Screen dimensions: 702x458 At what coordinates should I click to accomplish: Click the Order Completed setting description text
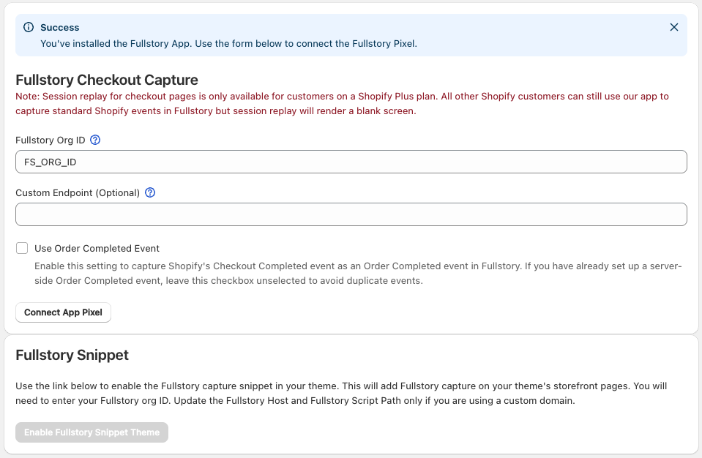coord(358,274)
